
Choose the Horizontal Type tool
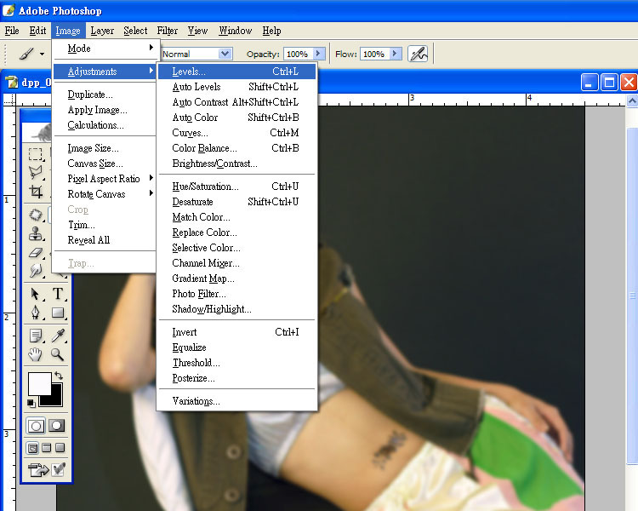[x=58, y=294]
